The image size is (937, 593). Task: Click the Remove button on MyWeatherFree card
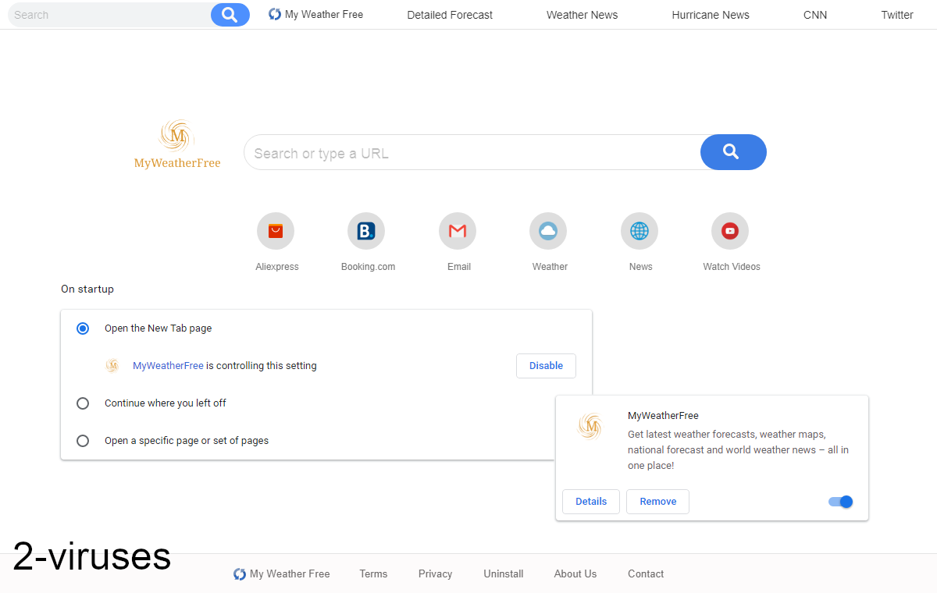click(657, 502)
